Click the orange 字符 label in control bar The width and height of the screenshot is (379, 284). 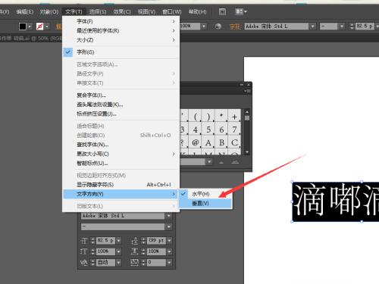click(x=235, y=27)
